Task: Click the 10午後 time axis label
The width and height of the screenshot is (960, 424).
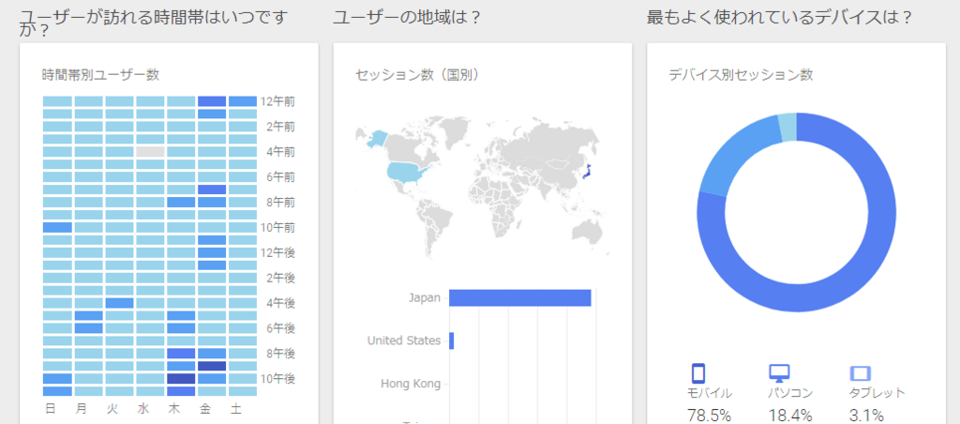Action: pyautogui.click(x=277, y=379)
